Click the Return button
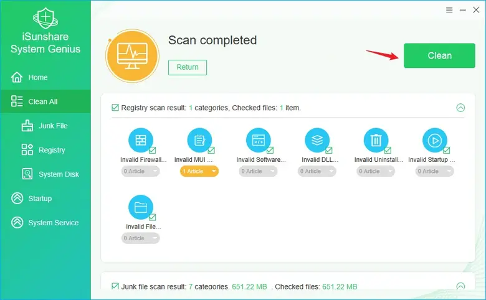 pos(188,67)
